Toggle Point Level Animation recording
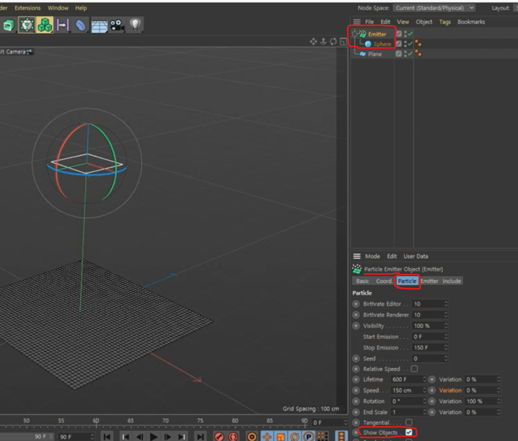The image size is (518, 441). tap(322, 437)
